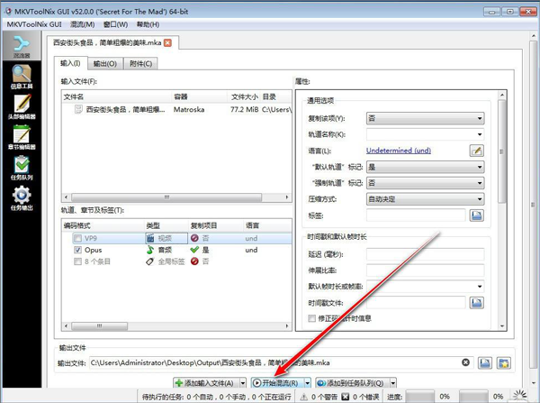Toggle the fix bitstream timing info checkbox

tap(312, 318)
